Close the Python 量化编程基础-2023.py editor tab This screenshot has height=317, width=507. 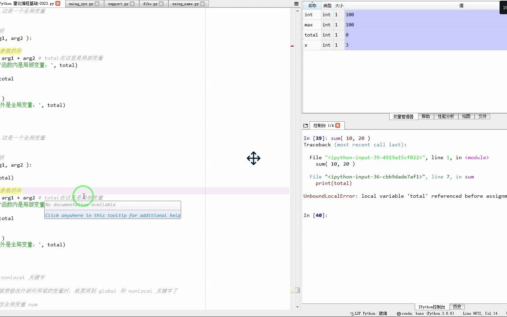coord(58,4)
